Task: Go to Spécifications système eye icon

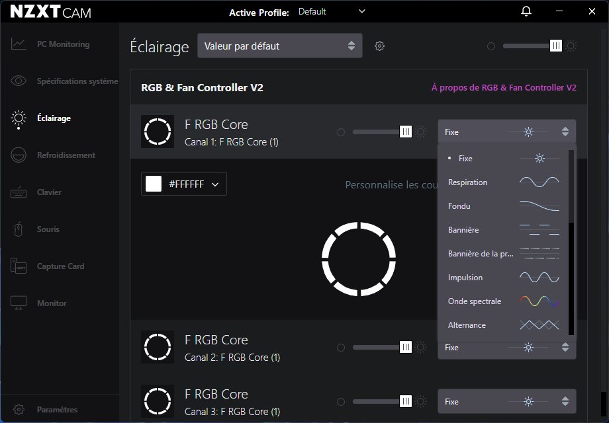Action: (x=19, y=81)
